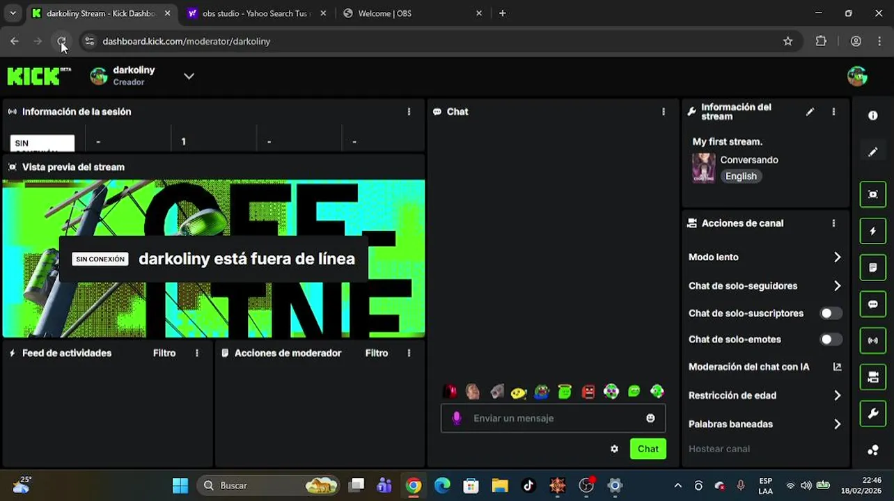This screenshot has width=894, height=501.
Task: Open Chat panel three-dot menu
Action: point(663,111)
